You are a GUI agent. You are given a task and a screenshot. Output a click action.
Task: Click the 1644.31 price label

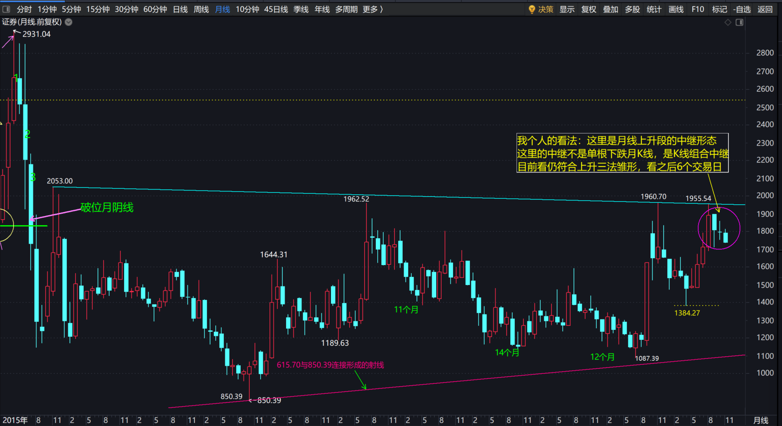click(274, 255)
